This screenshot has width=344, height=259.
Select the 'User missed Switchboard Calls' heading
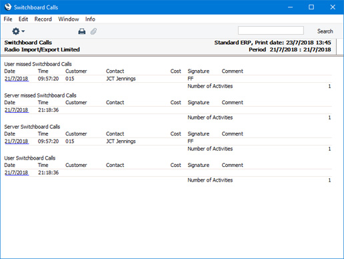pyautogui.click(x=38, y=64)
